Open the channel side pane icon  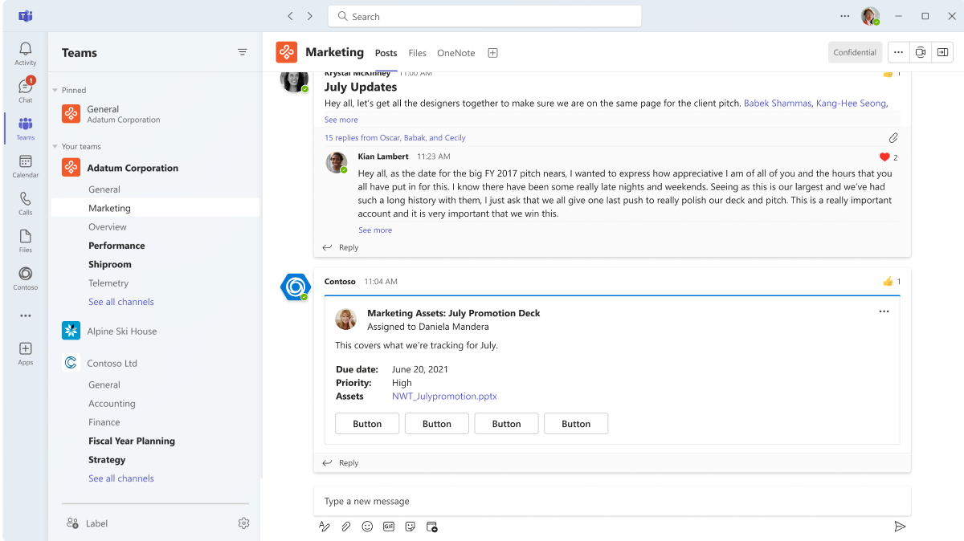pos(942,52)
